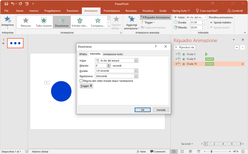This screenshot has height=154, width=248.
Task: Start presentation from beginning icon in title bar
Action: pyautogui.click(x=27, y=4)
